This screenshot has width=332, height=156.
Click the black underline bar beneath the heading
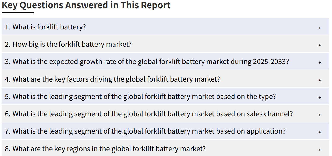(18, 13)
